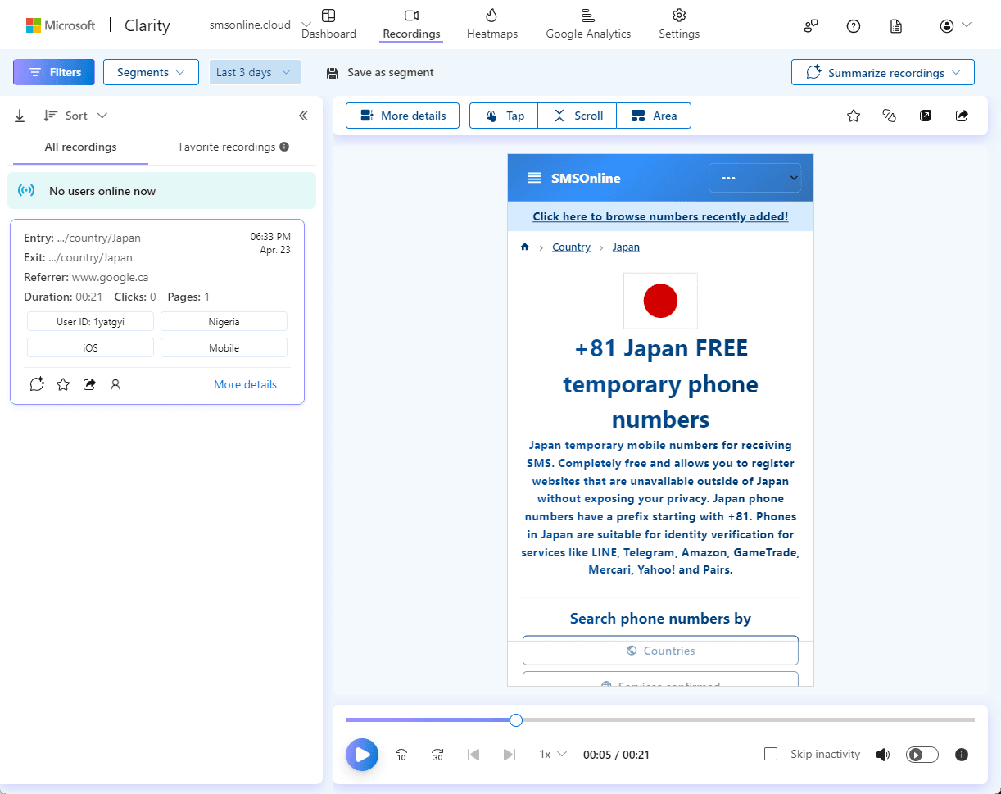Click the browse numbers recently added link
Image resolution: width=1001 pixels, height=794 pixels.
pyautogui.click(x=660, y=216)
